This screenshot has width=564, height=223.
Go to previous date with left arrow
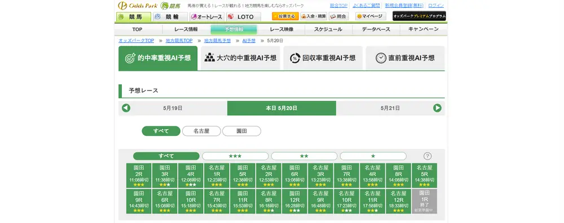tap(126, 108)
